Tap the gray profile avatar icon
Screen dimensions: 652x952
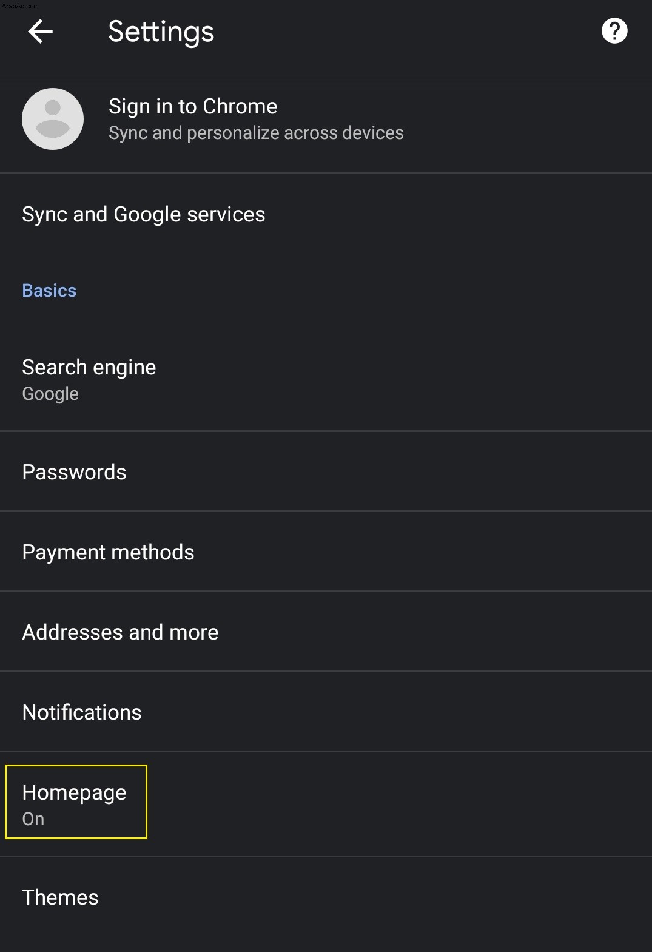(53, 119)
